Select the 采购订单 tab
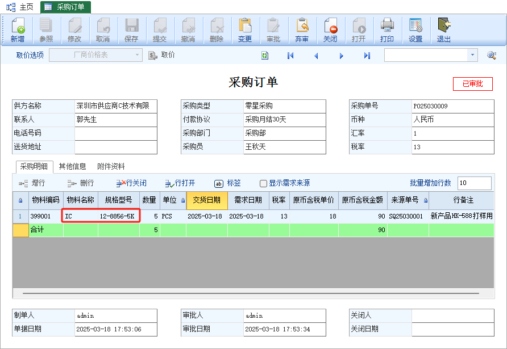 click(x=65, y=7)
